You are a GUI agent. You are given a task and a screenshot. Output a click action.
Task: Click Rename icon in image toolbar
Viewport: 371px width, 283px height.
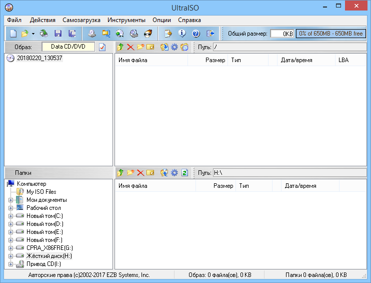coord(150,47)
